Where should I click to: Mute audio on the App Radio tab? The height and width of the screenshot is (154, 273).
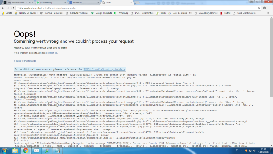[29, 3]
